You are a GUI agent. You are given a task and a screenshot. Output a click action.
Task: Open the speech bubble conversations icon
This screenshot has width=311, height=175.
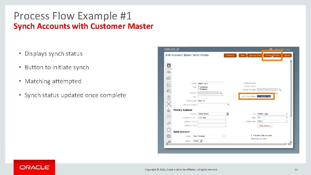[x=169, y=142]
